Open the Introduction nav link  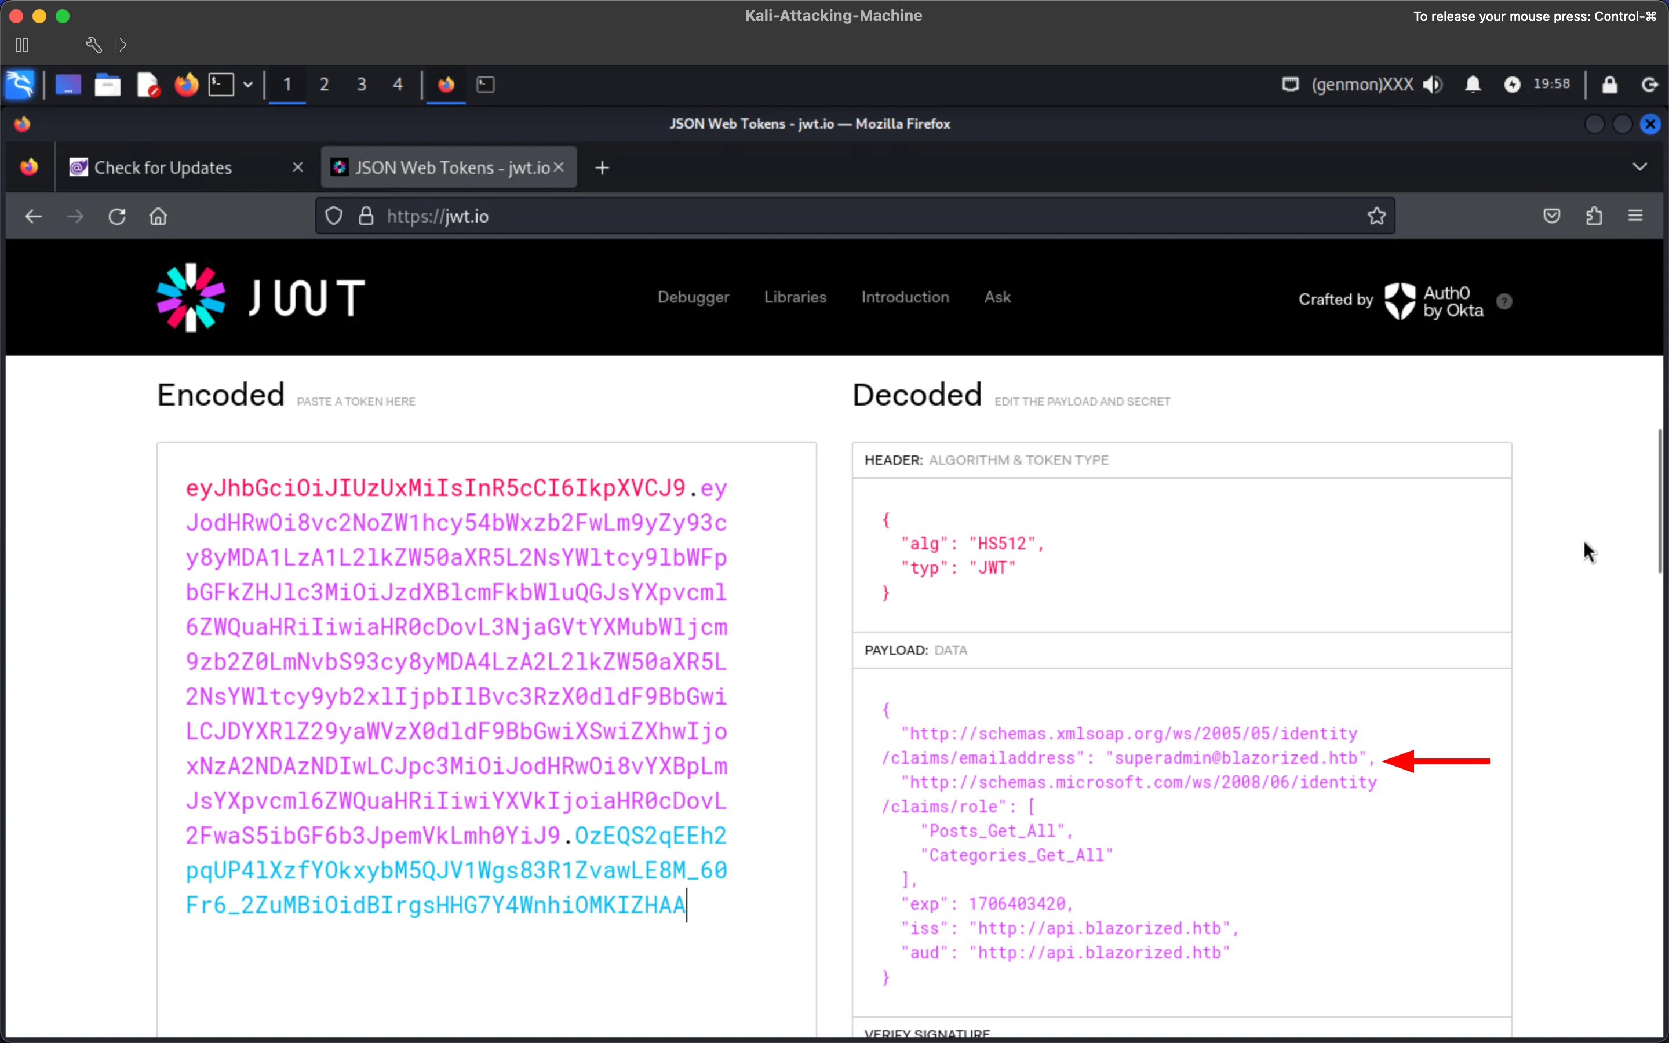coord(905,297)
